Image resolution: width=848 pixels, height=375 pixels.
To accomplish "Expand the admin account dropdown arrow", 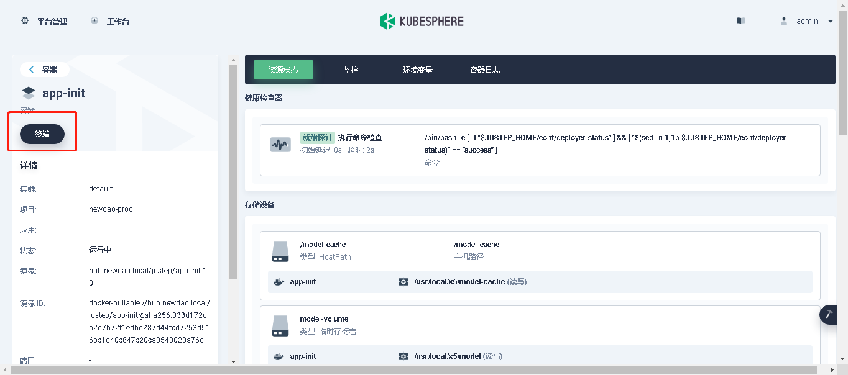I will tap(831, 21).
